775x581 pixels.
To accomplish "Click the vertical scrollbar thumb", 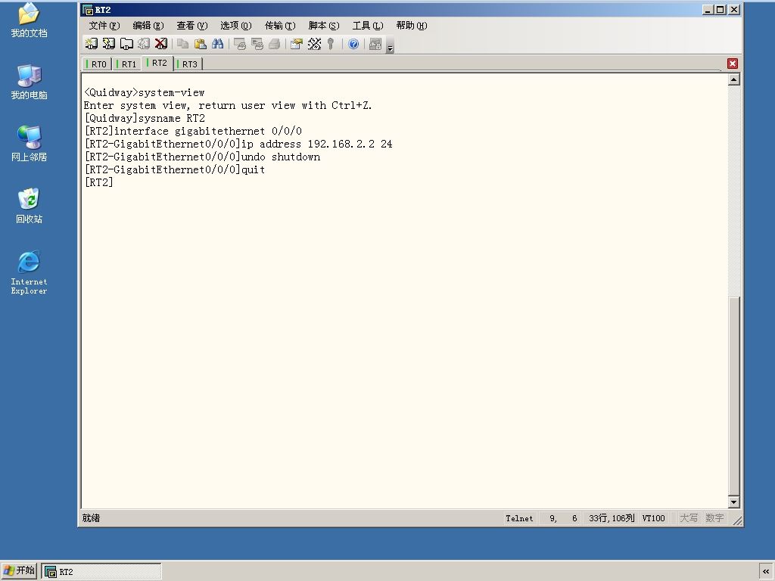I will [x=734, y=395].
